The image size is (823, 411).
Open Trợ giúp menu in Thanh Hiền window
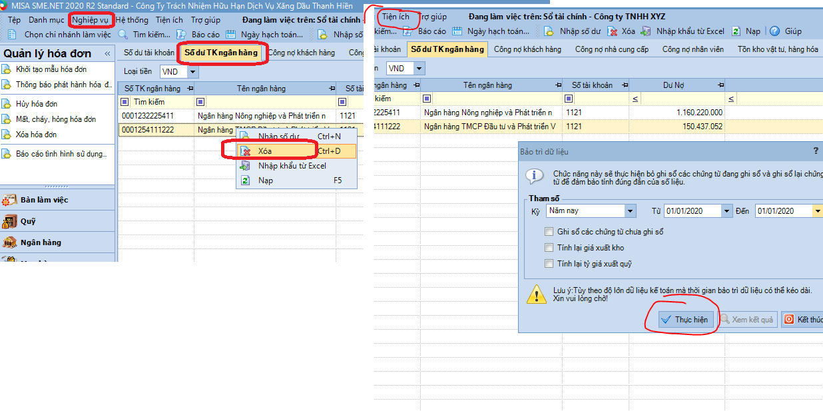click(x=206, y=20)
